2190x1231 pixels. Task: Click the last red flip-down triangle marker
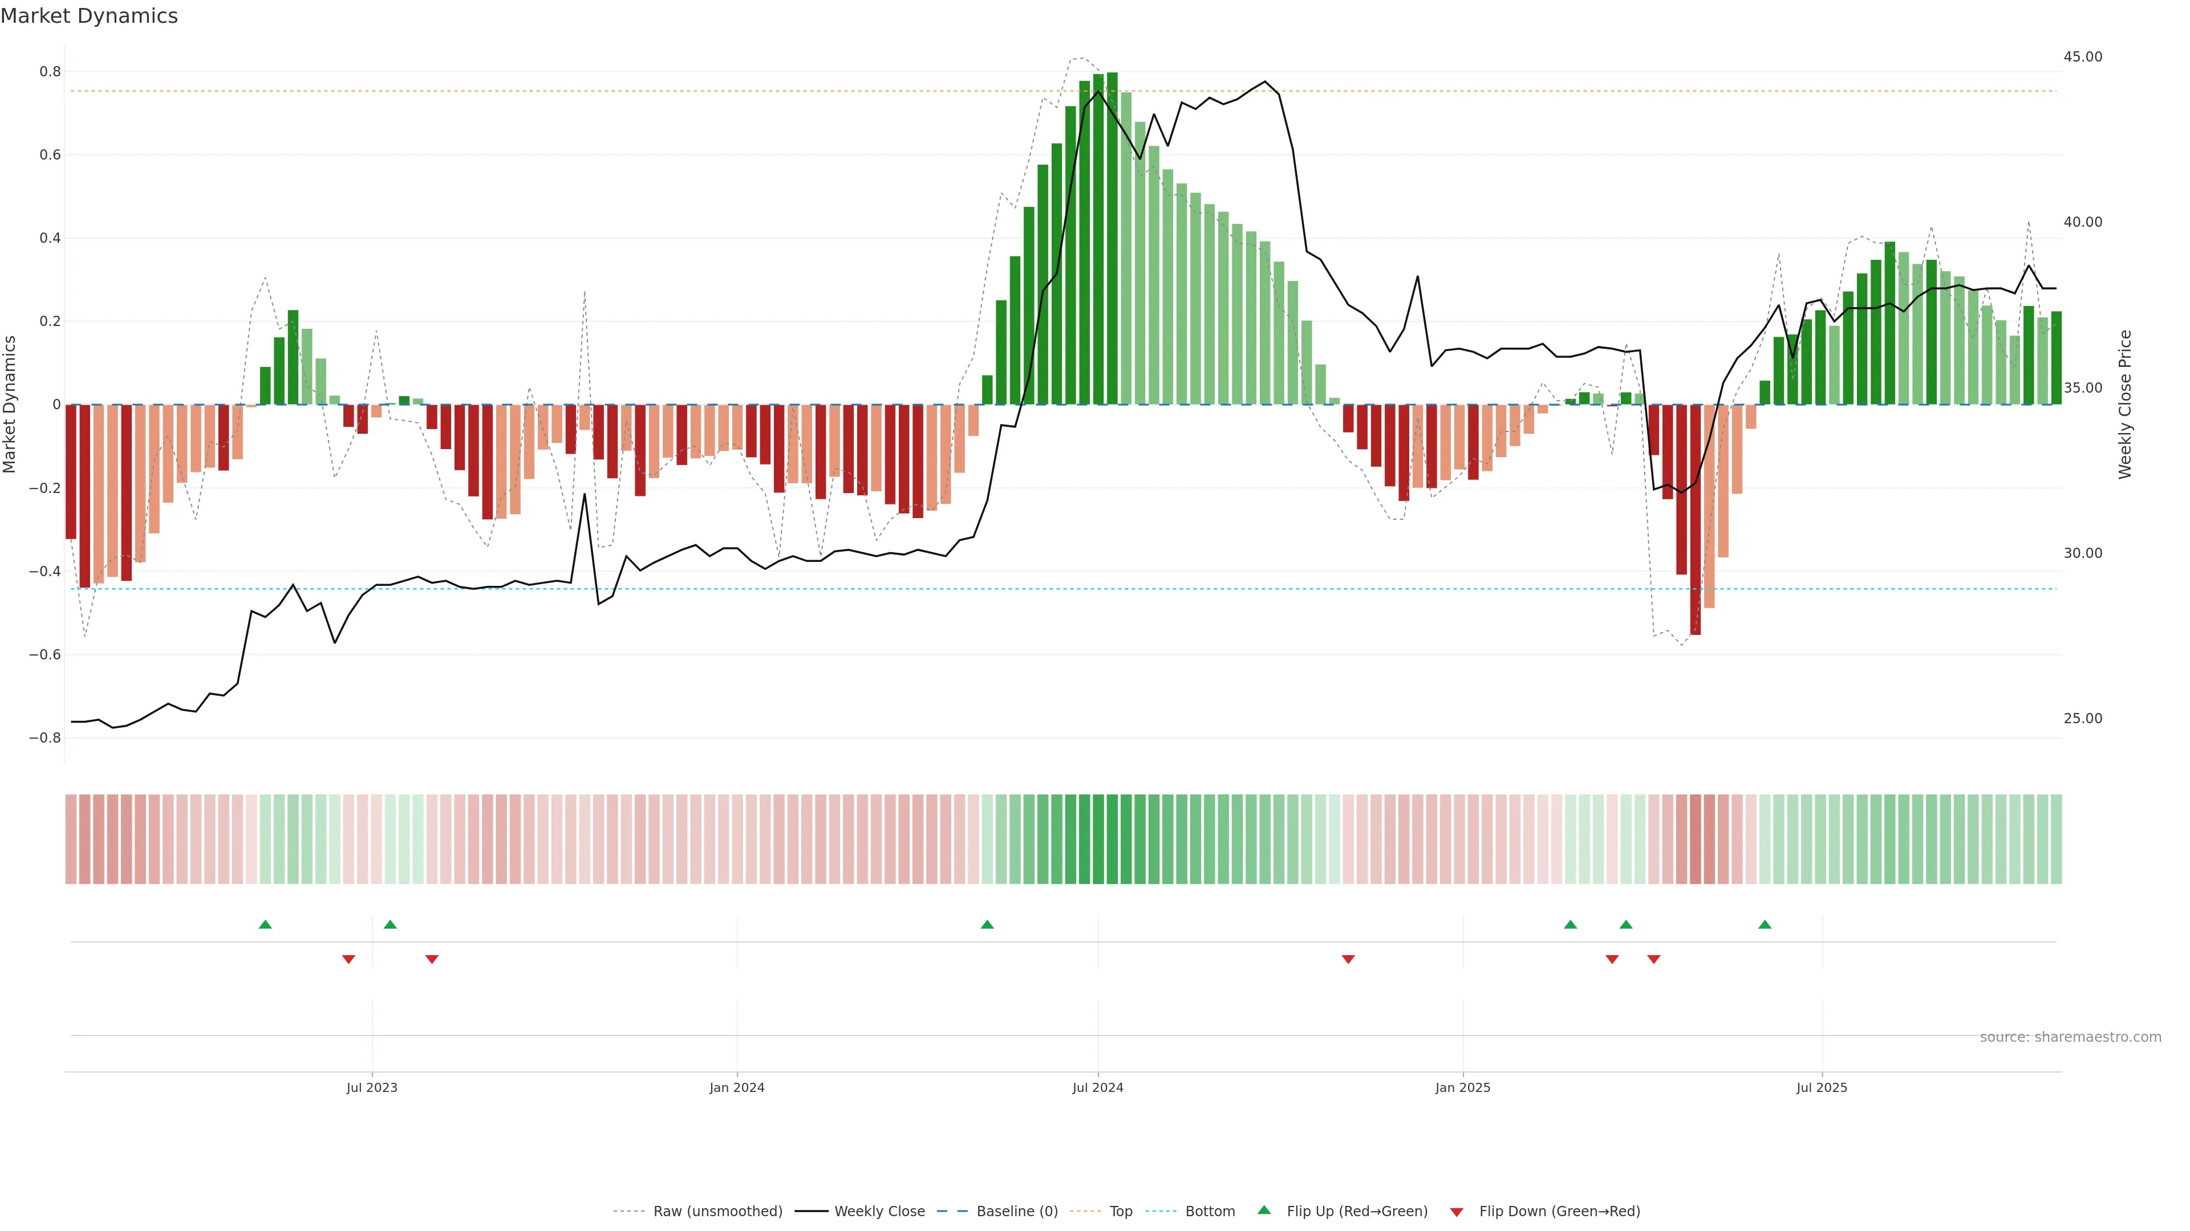click(1653, 959)
